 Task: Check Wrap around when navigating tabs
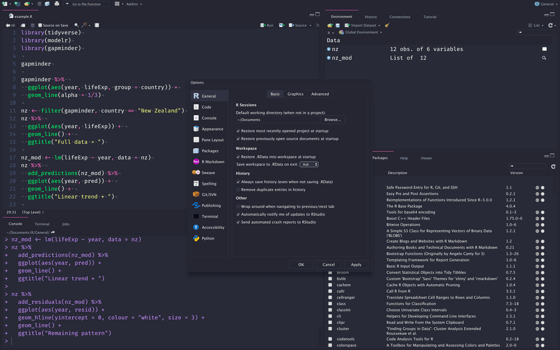pyautogui.click(x=238, y=206)
